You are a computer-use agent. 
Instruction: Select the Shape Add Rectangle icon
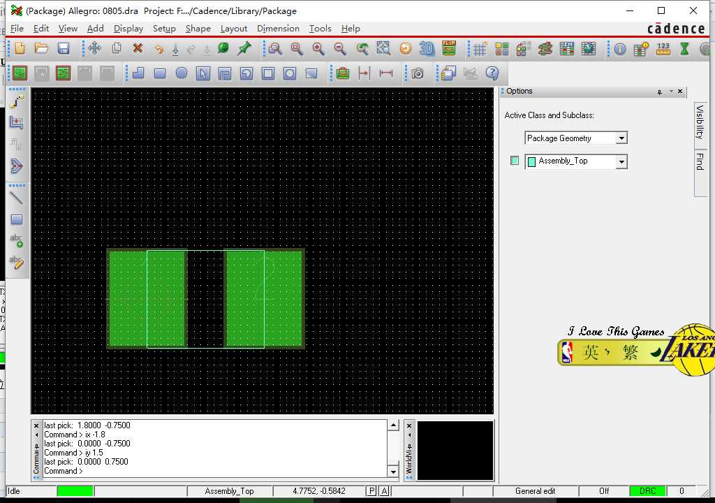tap(160, 73)
